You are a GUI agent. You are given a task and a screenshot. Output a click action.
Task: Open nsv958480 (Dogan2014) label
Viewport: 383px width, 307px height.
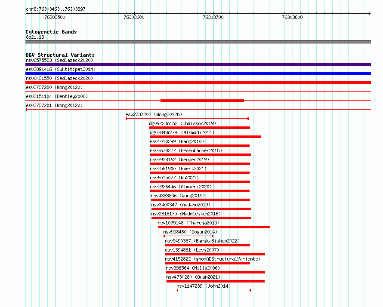coord(190,232)
